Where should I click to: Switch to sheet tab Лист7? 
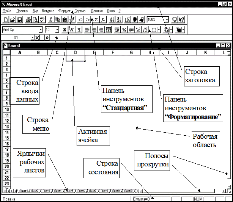[93, 191]
